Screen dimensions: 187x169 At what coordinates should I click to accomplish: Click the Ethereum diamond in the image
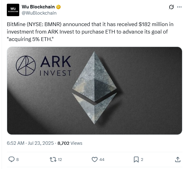coord(94,88)
